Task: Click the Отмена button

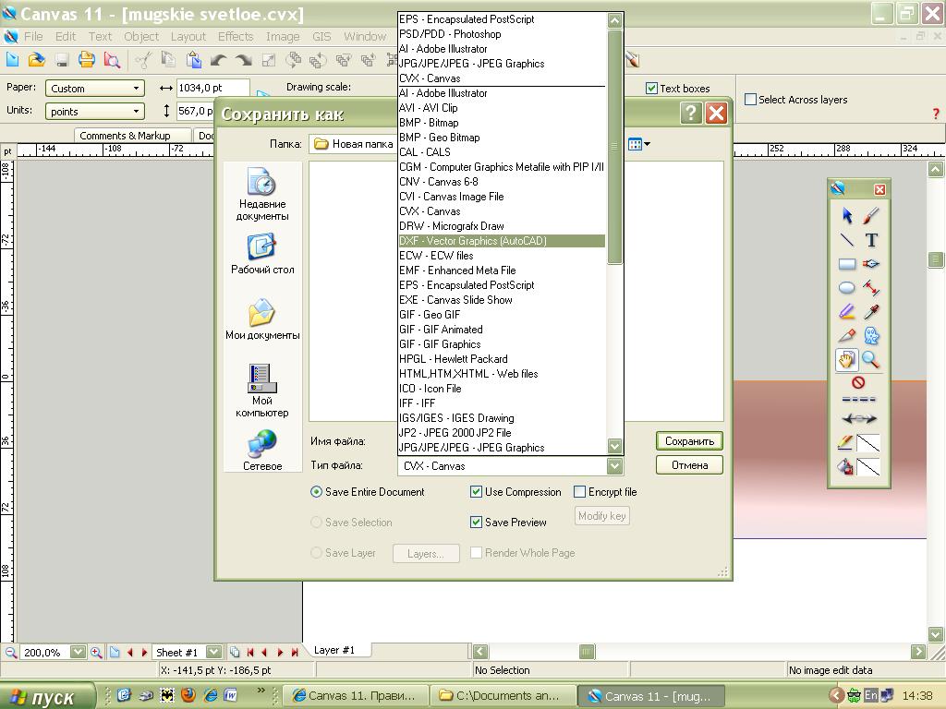Action: [689, 465]
